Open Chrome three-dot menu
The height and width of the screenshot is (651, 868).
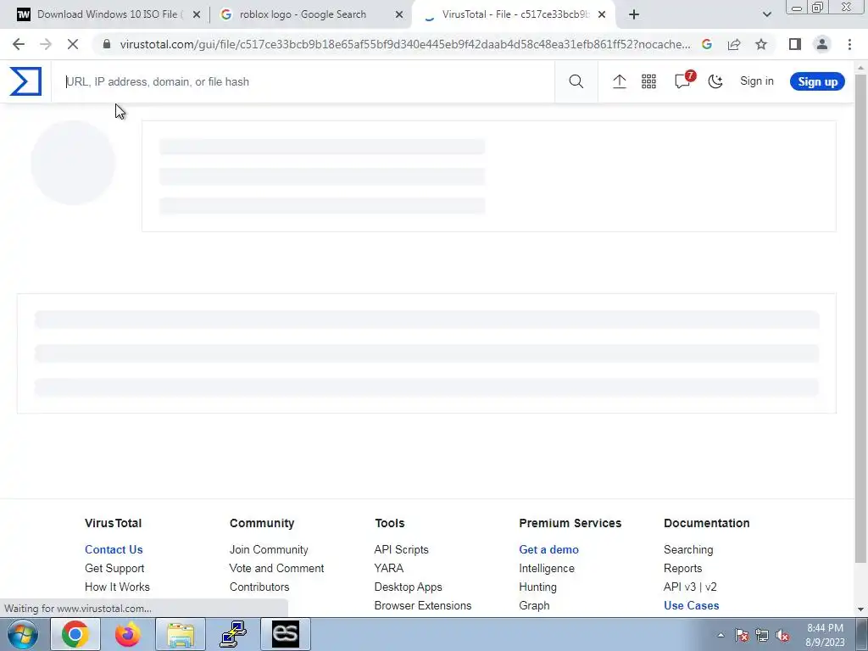coord(849,44)
